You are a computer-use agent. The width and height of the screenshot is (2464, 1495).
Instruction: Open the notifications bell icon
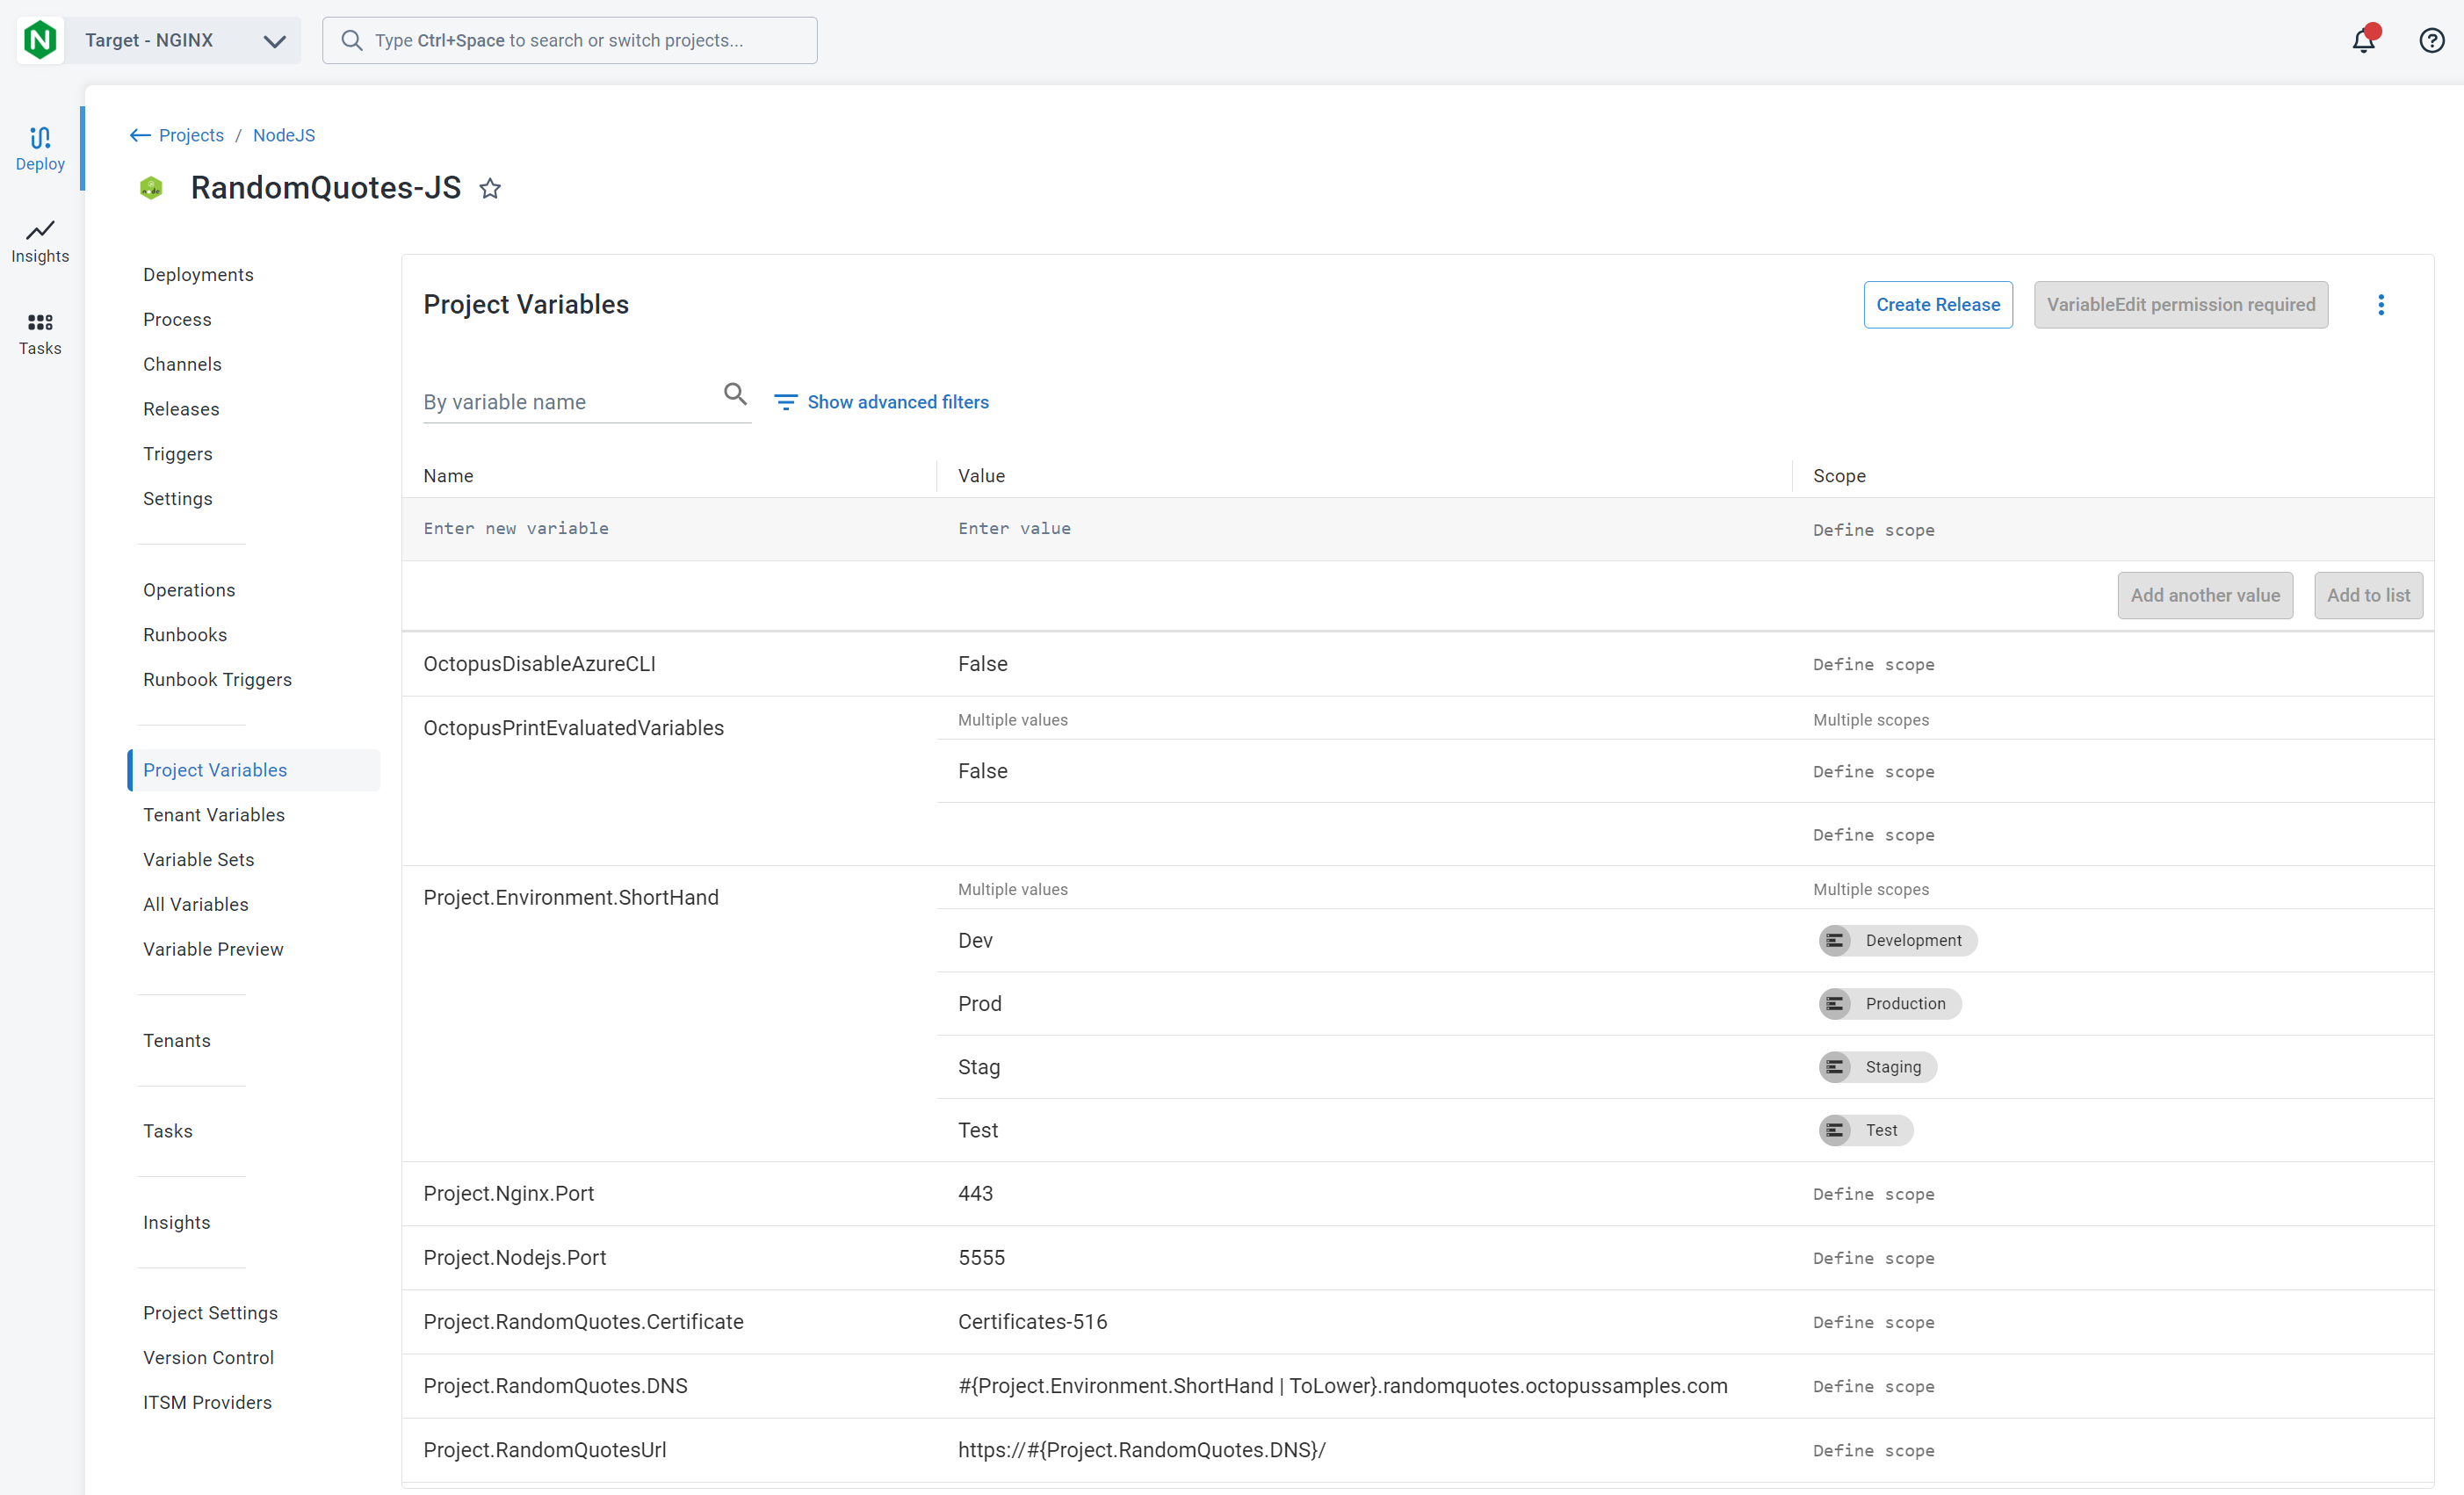click(x=2363, y=40)
